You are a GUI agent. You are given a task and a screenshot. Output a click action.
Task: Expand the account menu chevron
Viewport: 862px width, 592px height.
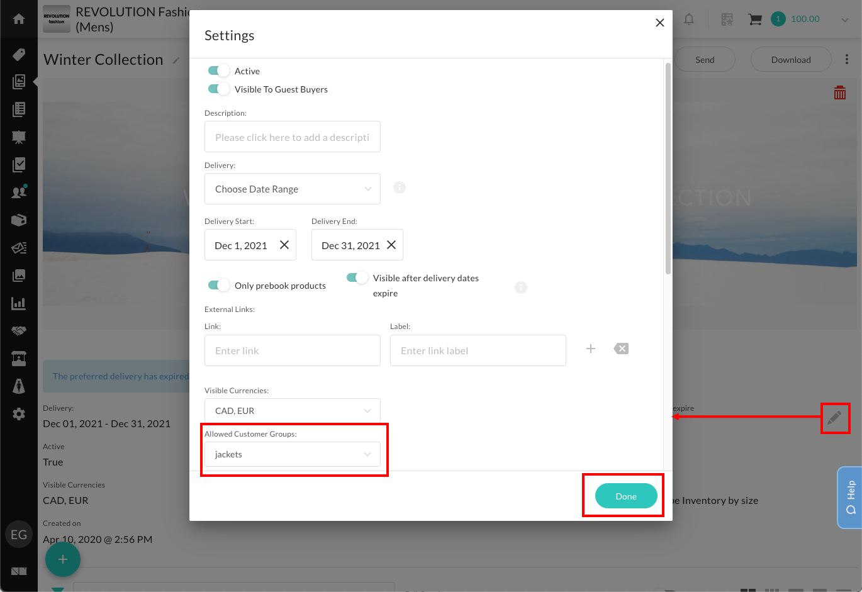point(845,20)
